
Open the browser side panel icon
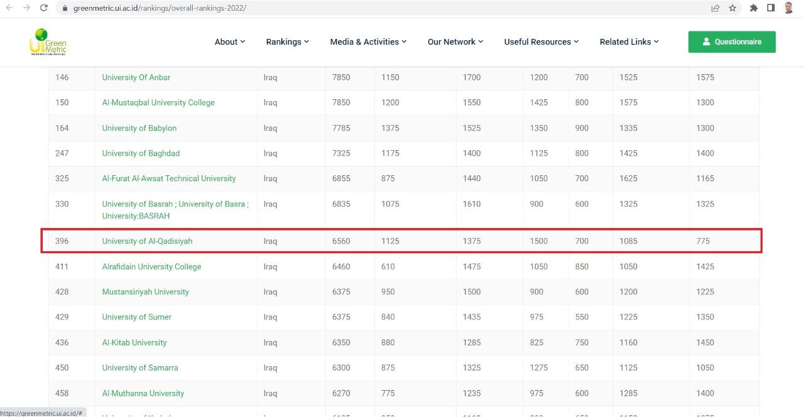[771, 8]
